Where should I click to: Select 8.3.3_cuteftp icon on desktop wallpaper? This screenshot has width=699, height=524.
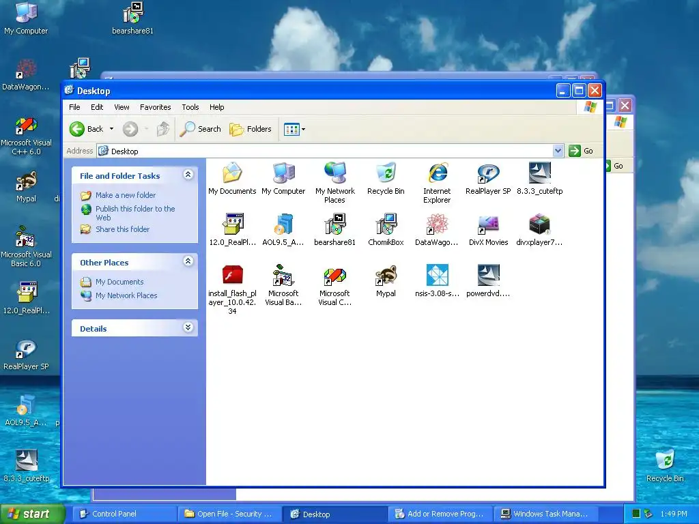pos(27,465)
